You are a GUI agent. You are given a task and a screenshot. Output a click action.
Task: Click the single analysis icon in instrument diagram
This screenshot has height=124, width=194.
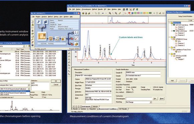pyautogui.click(x=39, y=22)
